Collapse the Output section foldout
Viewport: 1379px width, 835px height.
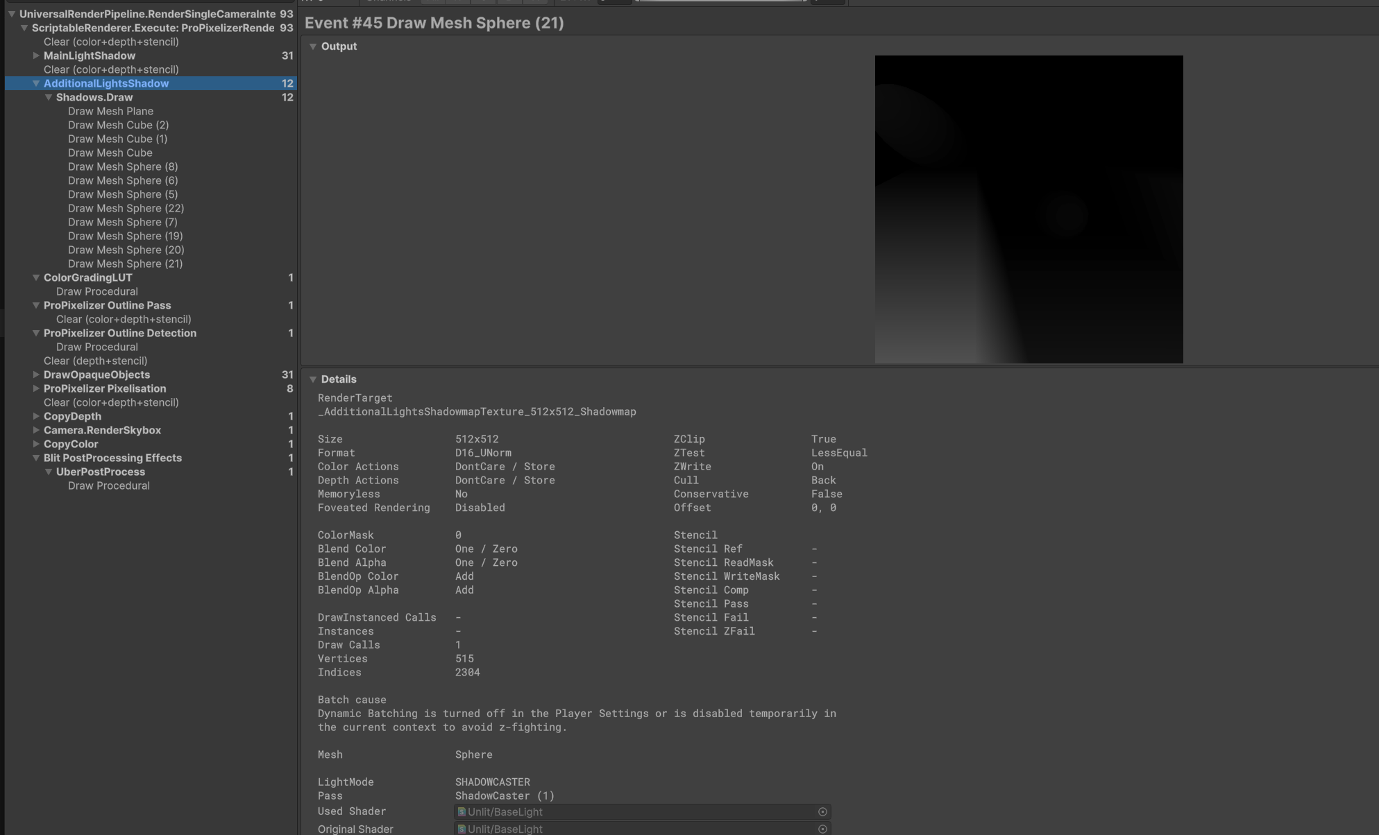click(313, 46)
